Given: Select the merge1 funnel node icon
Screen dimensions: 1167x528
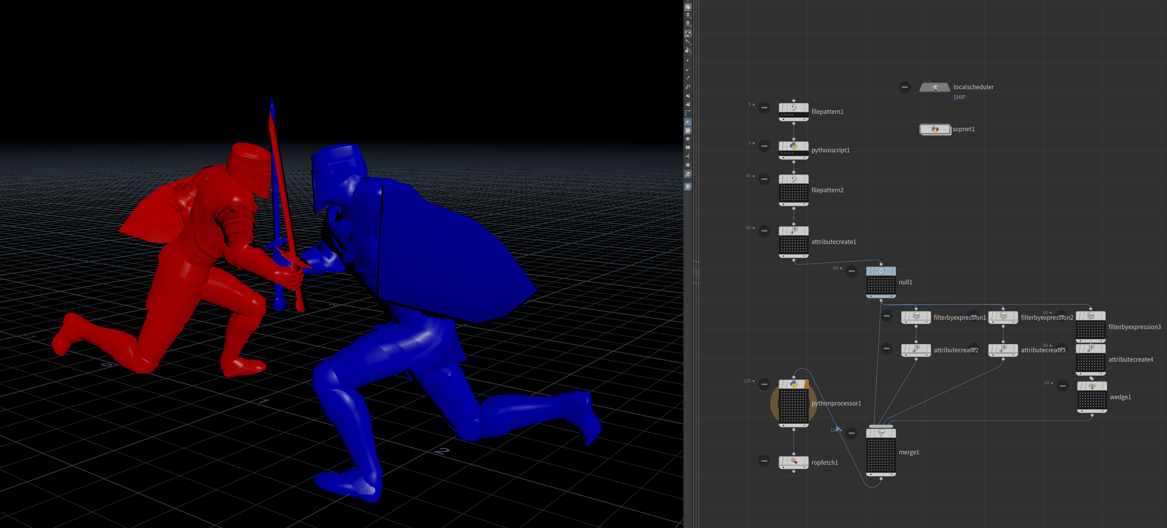Looking at the screenshot, I should tap(881, 433).
